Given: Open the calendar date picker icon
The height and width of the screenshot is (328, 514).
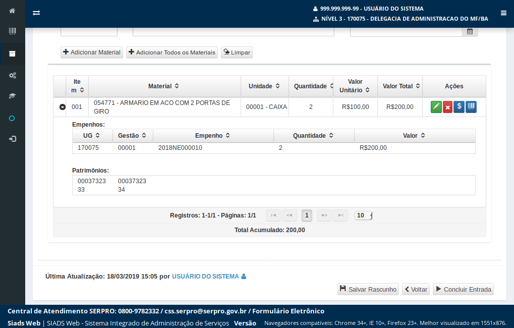Looking at the screenshot, I should point(470,31).
